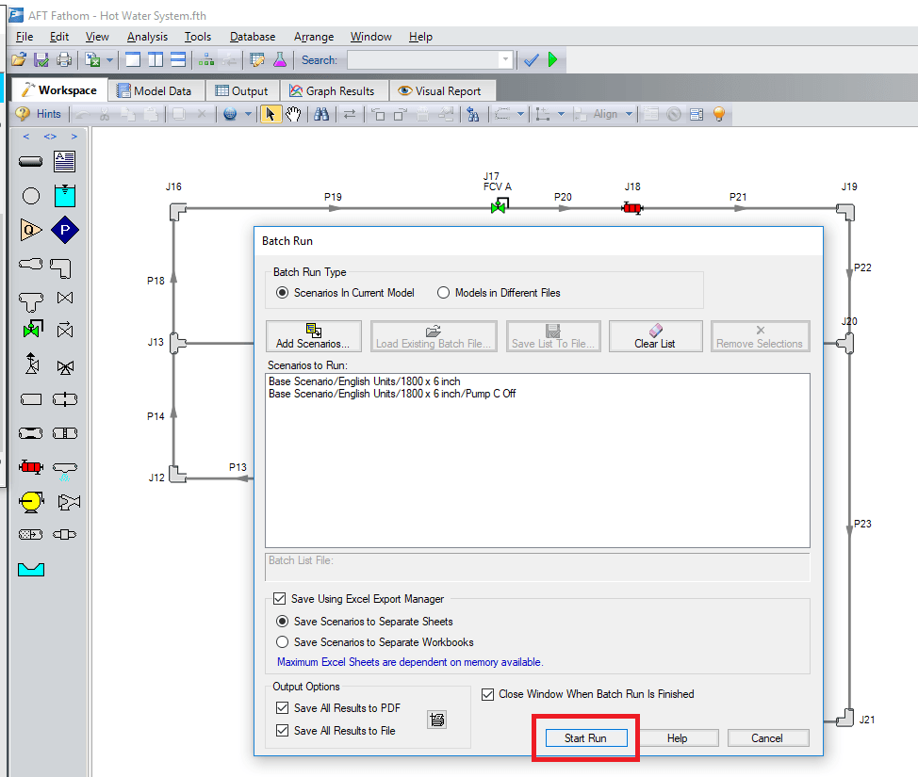Toggle Close Window When Batch Run Finished
This screenshot has width=918, height=777.
pyautogui.click(x=588, y=694)
